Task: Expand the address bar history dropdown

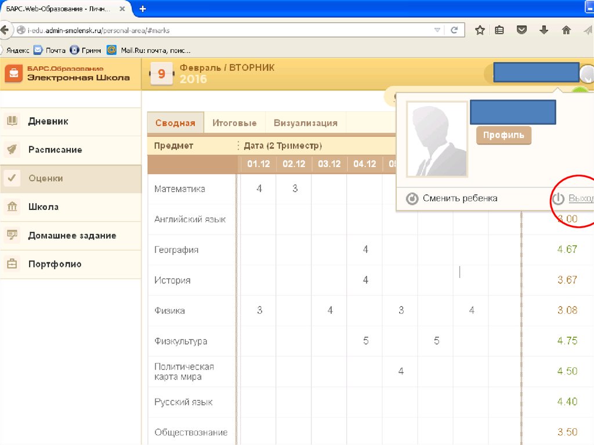Action: 438,30
